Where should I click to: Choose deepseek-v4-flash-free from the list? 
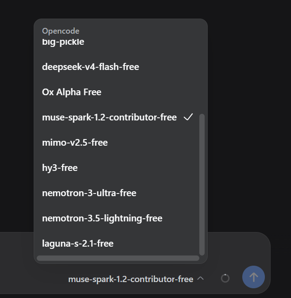click(117, 67)
